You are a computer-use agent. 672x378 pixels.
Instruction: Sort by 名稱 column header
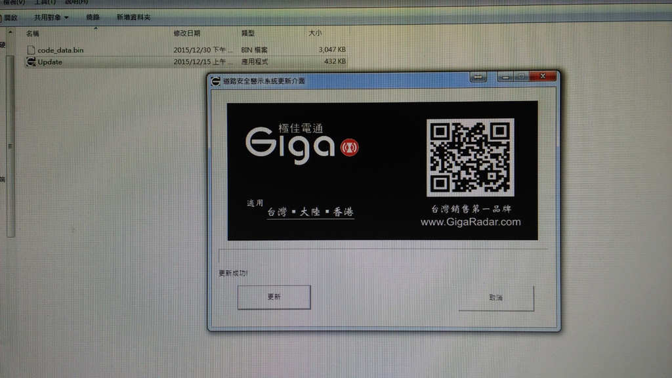click(33, 33)
